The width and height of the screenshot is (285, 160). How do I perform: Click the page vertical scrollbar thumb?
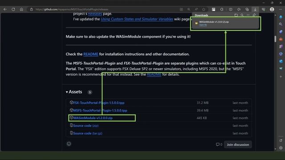coord(275,39)
